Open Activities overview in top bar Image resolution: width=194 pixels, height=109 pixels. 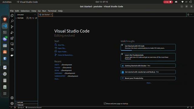coord(7,2)
